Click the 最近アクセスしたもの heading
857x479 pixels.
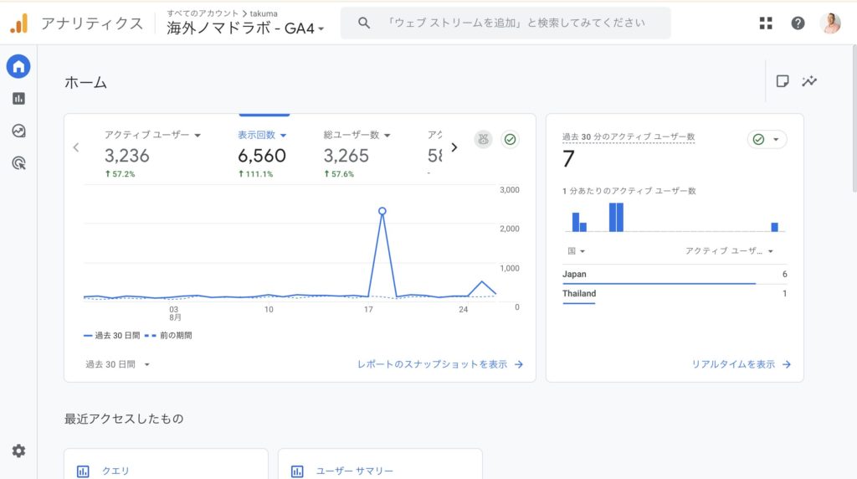pyautogui.click(x=124, y=419)
